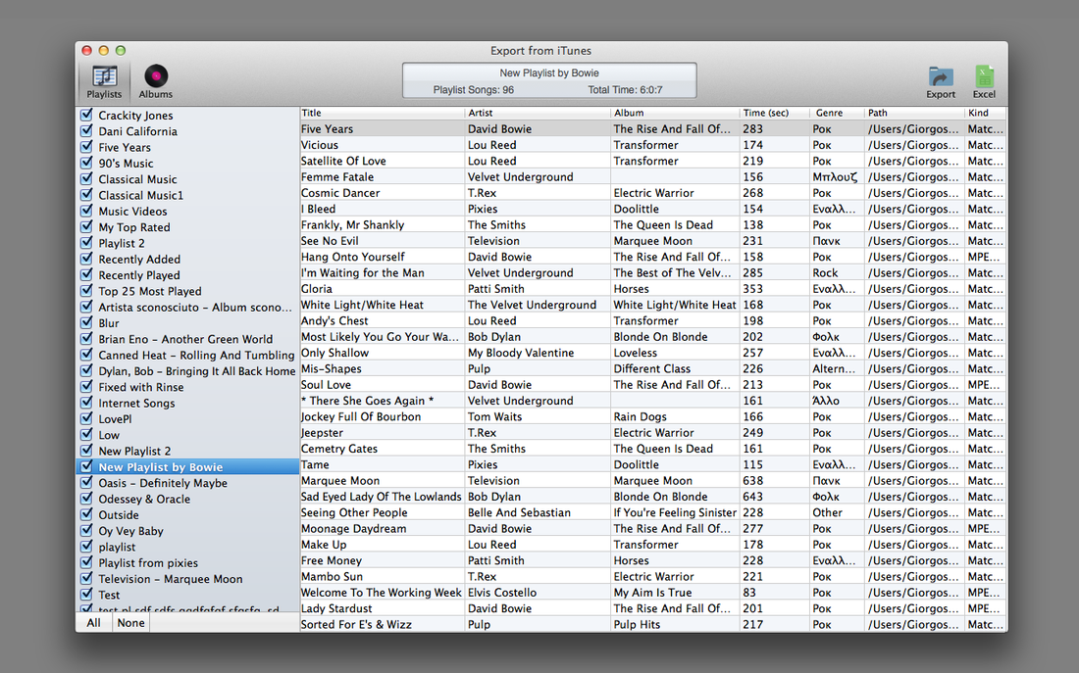Uncheck the 90's Music checkbox

pos(86,163)
